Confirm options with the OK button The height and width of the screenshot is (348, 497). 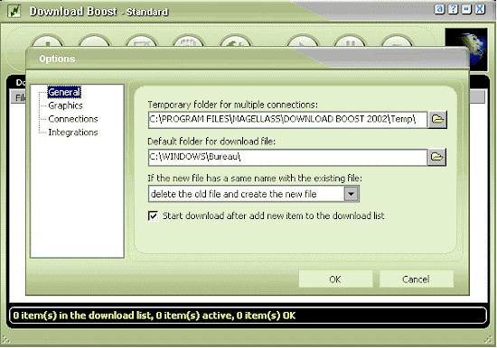pyautogui.click(x=335, y=279)
